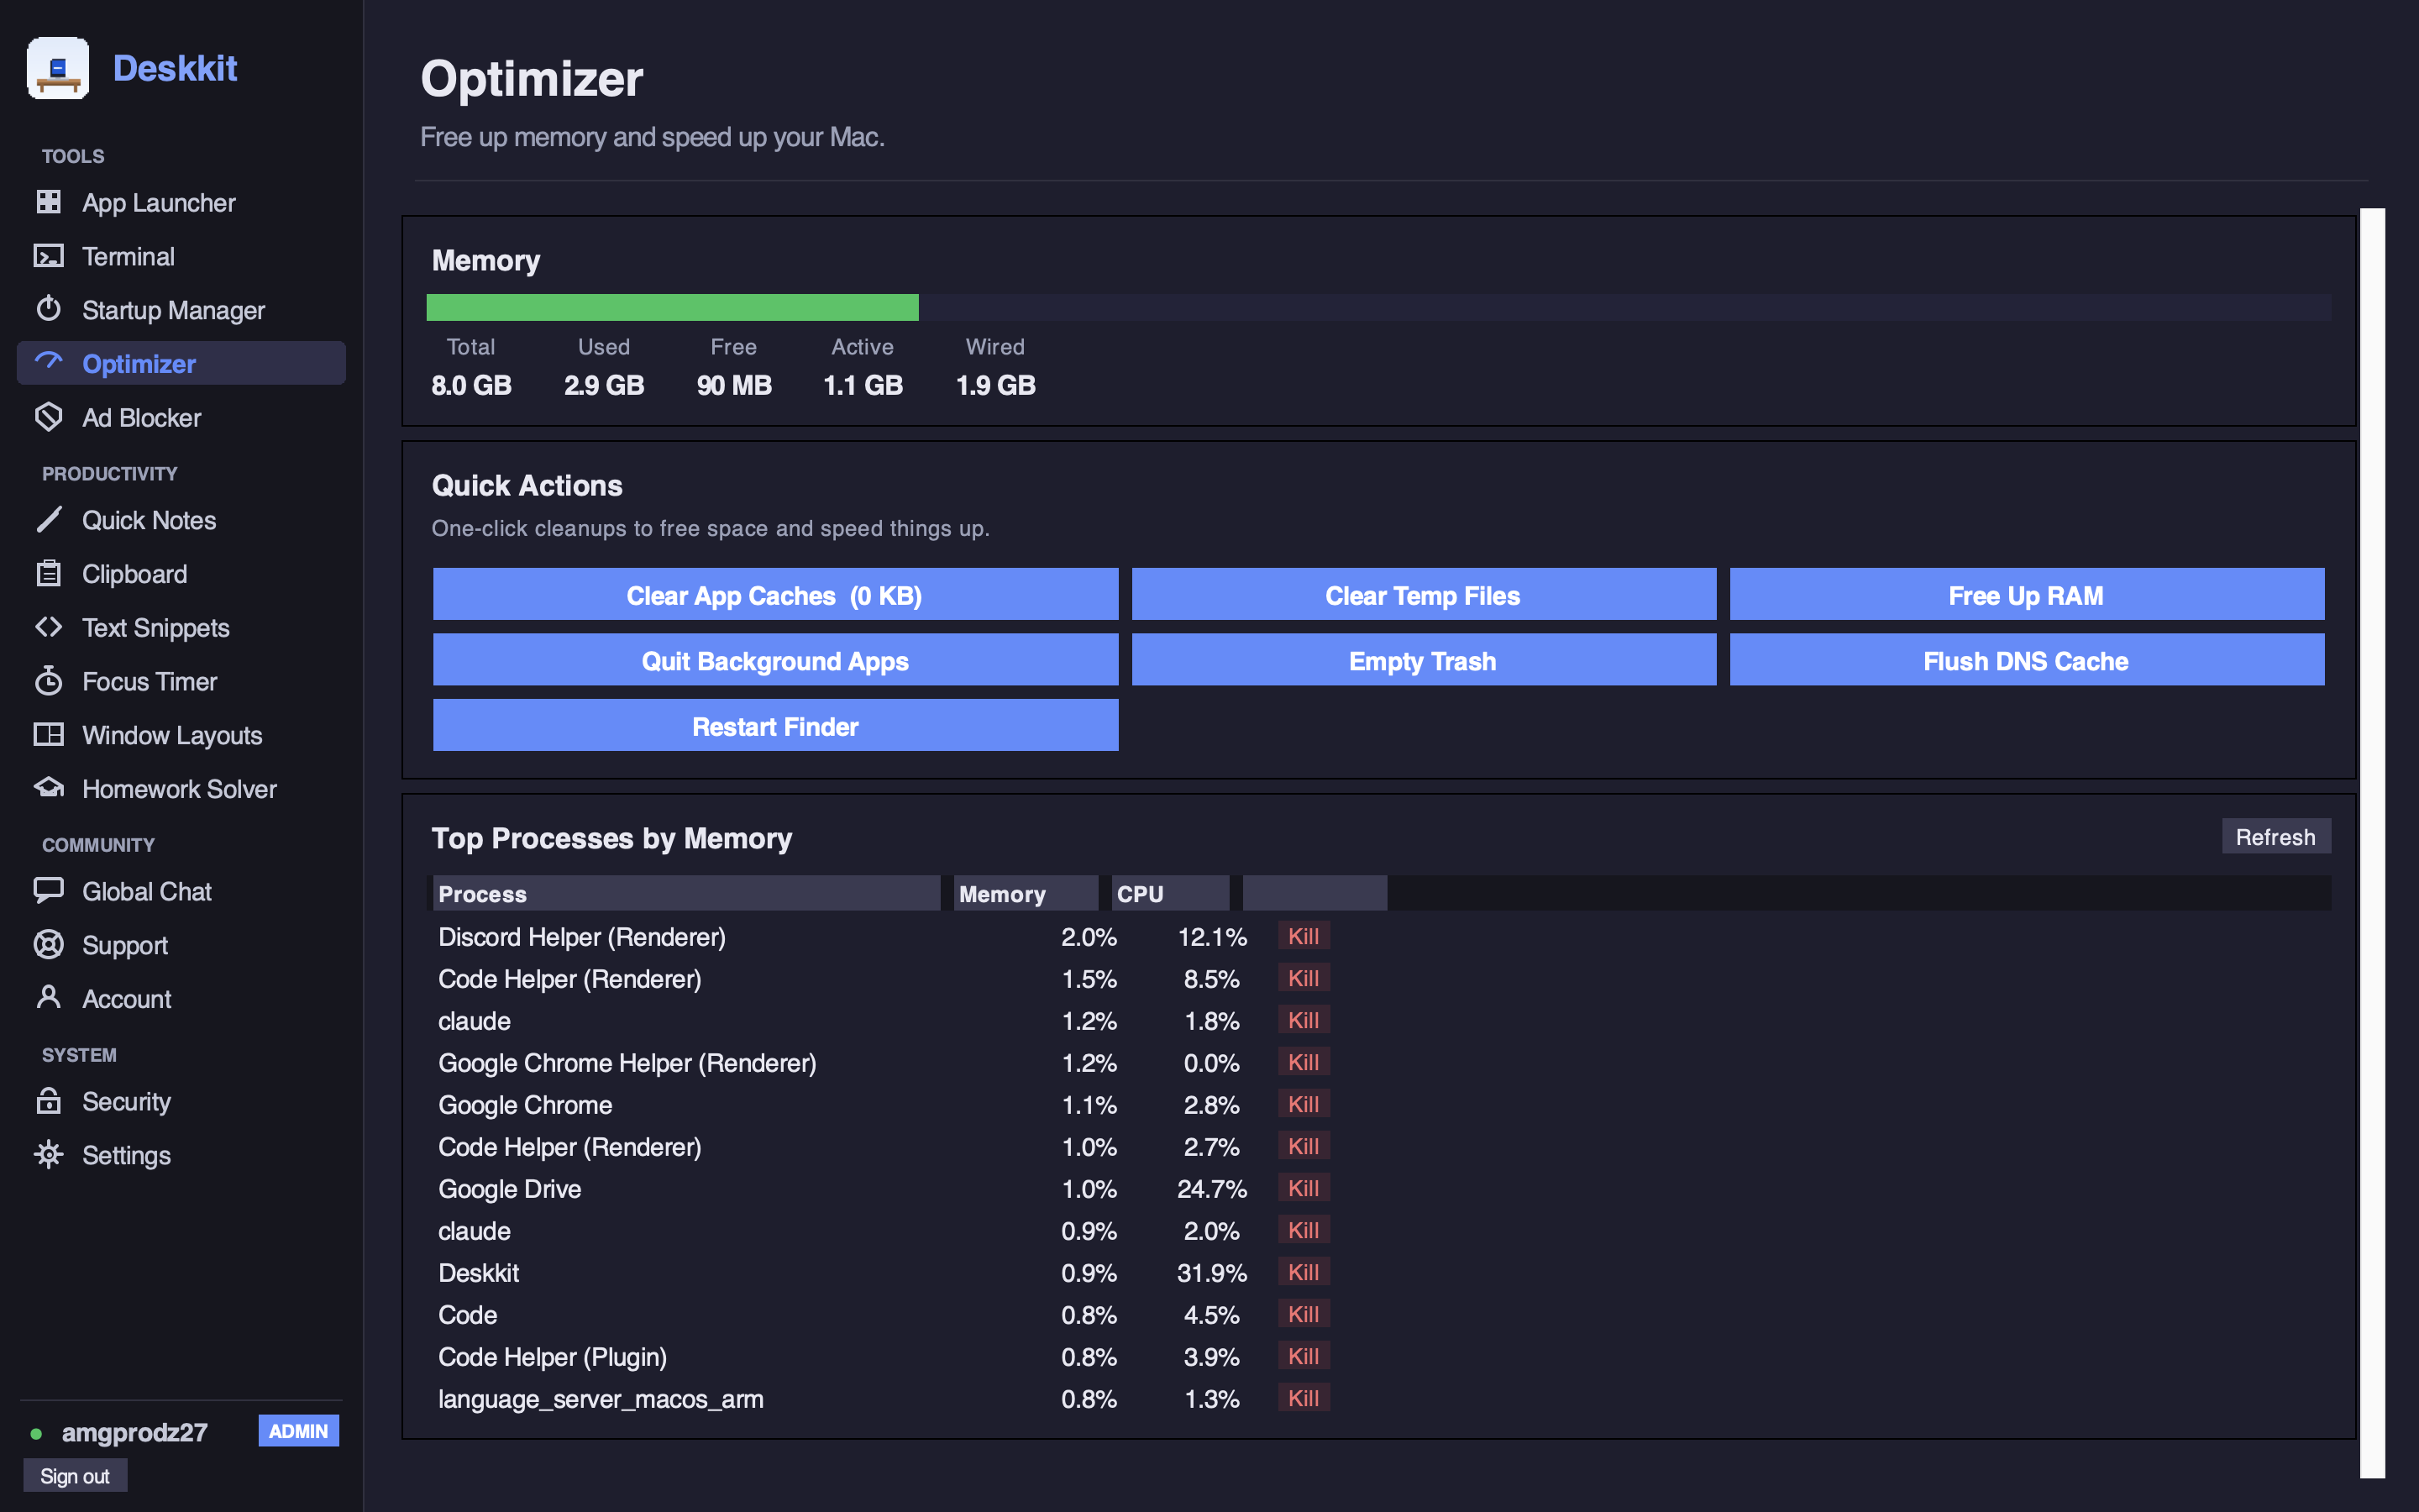Click the vertical page scrollbar

click(2371, 842)
